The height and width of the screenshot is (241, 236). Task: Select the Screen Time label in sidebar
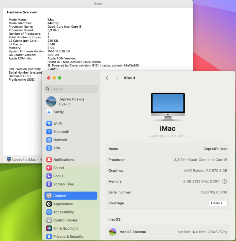(63, 184)
